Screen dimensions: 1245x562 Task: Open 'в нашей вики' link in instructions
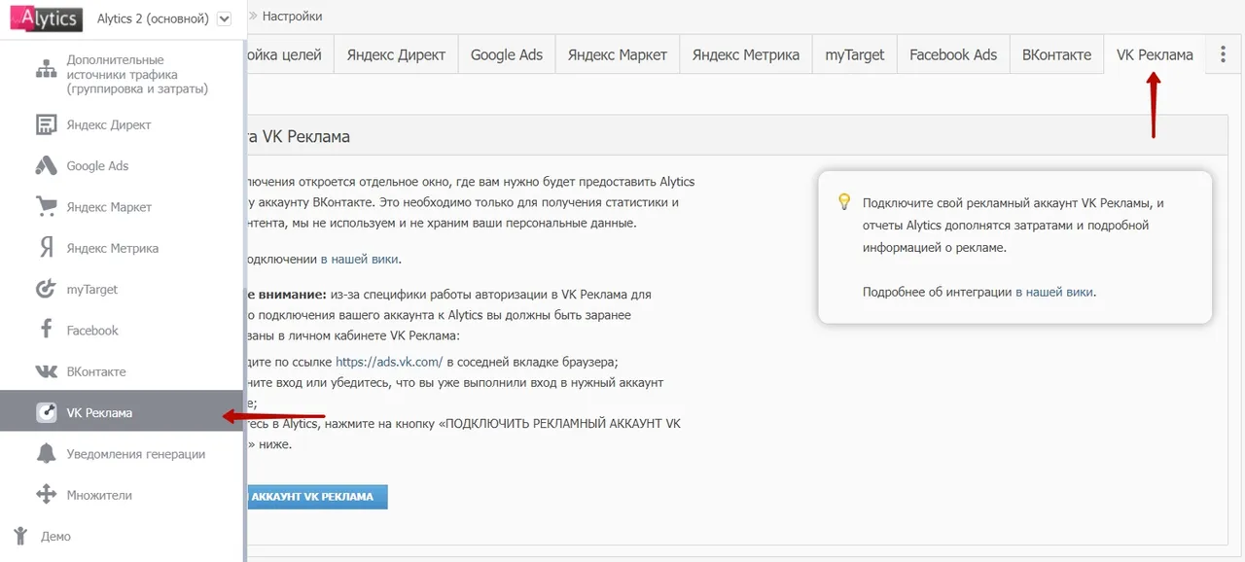click(x=360, y=259)
